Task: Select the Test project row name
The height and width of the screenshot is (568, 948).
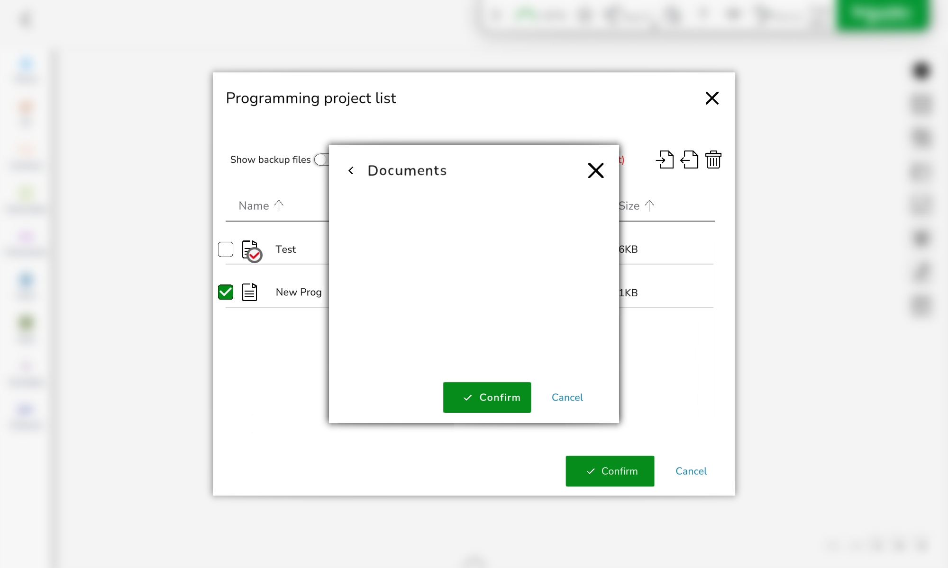Action: point(286,249)
